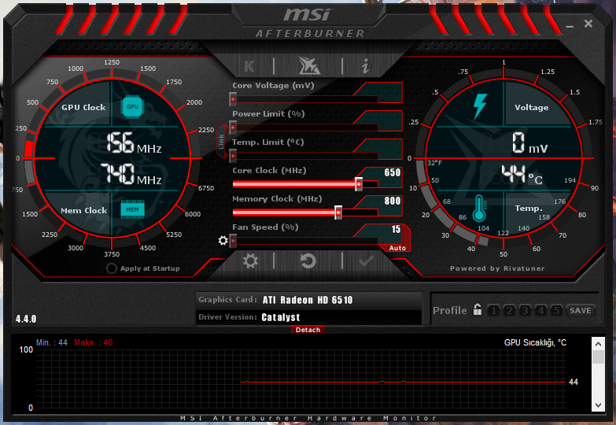
Task: Click the Power Limit slider handle
Action: [233, 128]
